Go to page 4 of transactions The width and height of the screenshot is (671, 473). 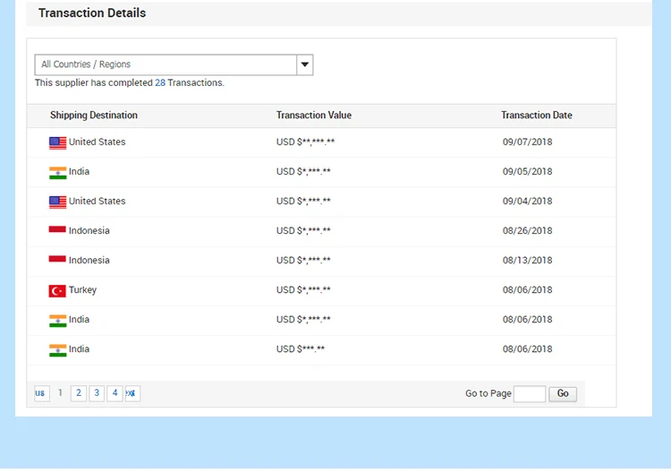click(115, 393)
